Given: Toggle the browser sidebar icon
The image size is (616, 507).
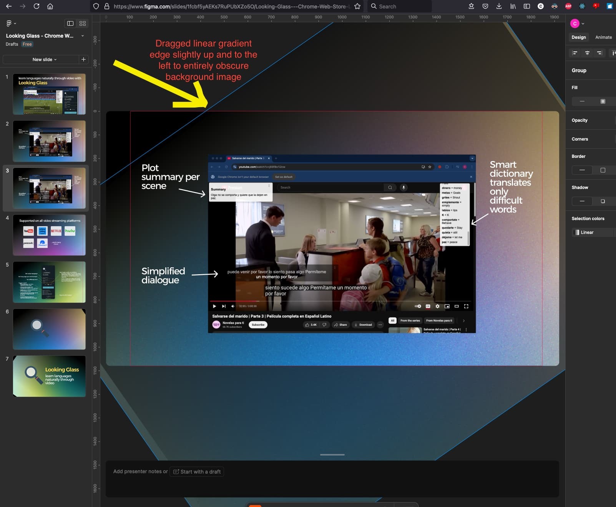Looking at the screenshot, I should 527,6.
